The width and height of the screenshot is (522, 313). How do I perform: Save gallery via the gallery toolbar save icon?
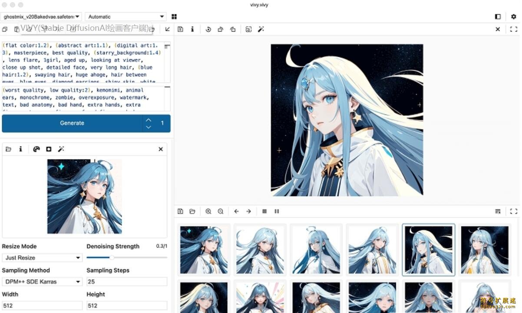pyautogui.click(x=180, y=211)
